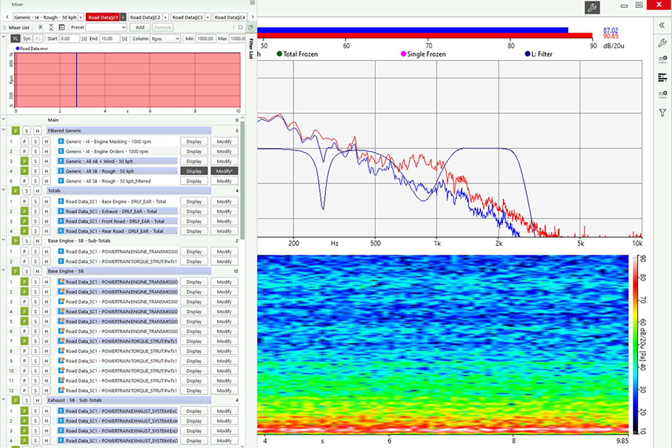This screenshot has height=448, width=672.
Task: Toggle P button for Generic I4 Engine Masking row
Action: pyautogui.click(x=24, y=142)
